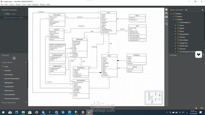Open Model Explorer settings gear
The image size is (205, 115).
[x=202, y=10]
